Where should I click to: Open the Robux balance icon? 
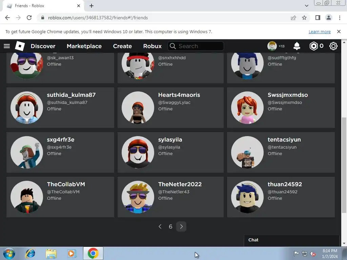pyautogui.click(x=313, y=46)
